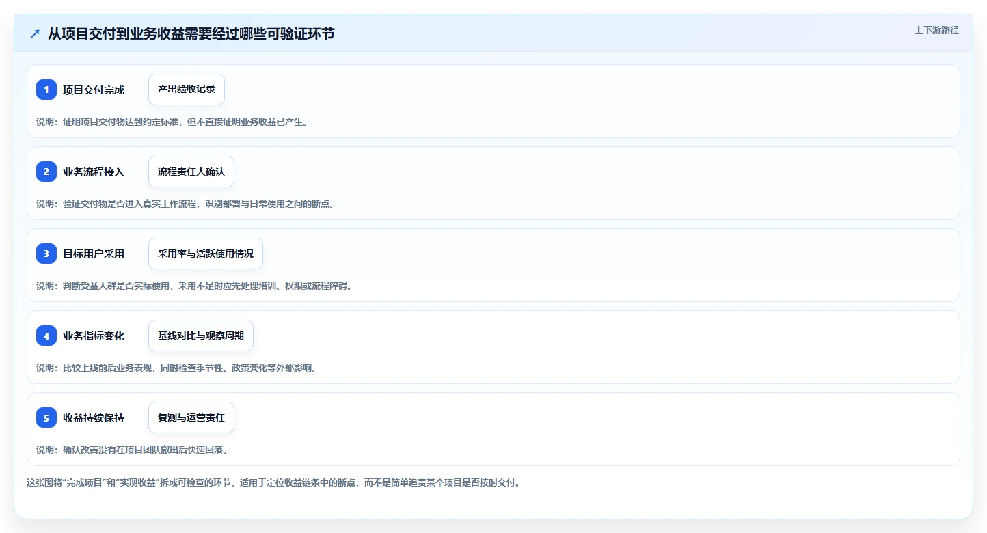Click the 上下游路径 label in header
This screenshot has width=987, height=533.
tap(937, 30)
